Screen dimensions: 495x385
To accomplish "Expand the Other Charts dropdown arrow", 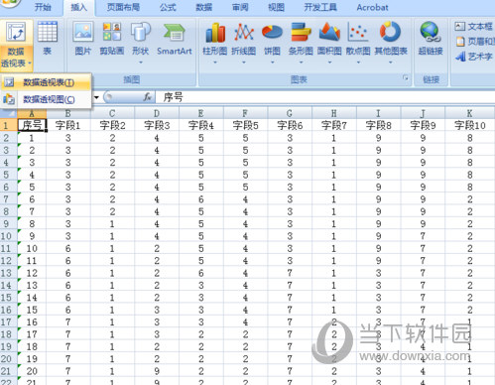I will pos(391,63).
